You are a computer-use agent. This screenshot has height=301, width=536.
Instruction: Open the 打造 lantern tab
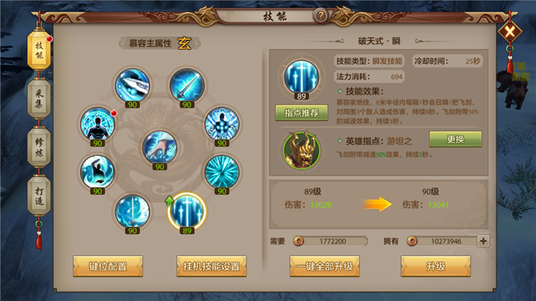(x=39, y=195)
